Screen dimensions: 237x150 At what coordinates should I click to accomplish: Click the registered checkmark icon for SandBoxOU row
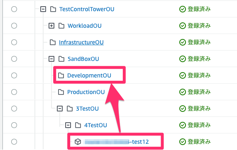pos(183,59)
